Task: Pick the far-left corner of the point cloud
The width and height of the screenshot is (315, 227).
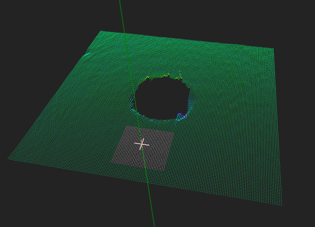Action: coord(9,159)
